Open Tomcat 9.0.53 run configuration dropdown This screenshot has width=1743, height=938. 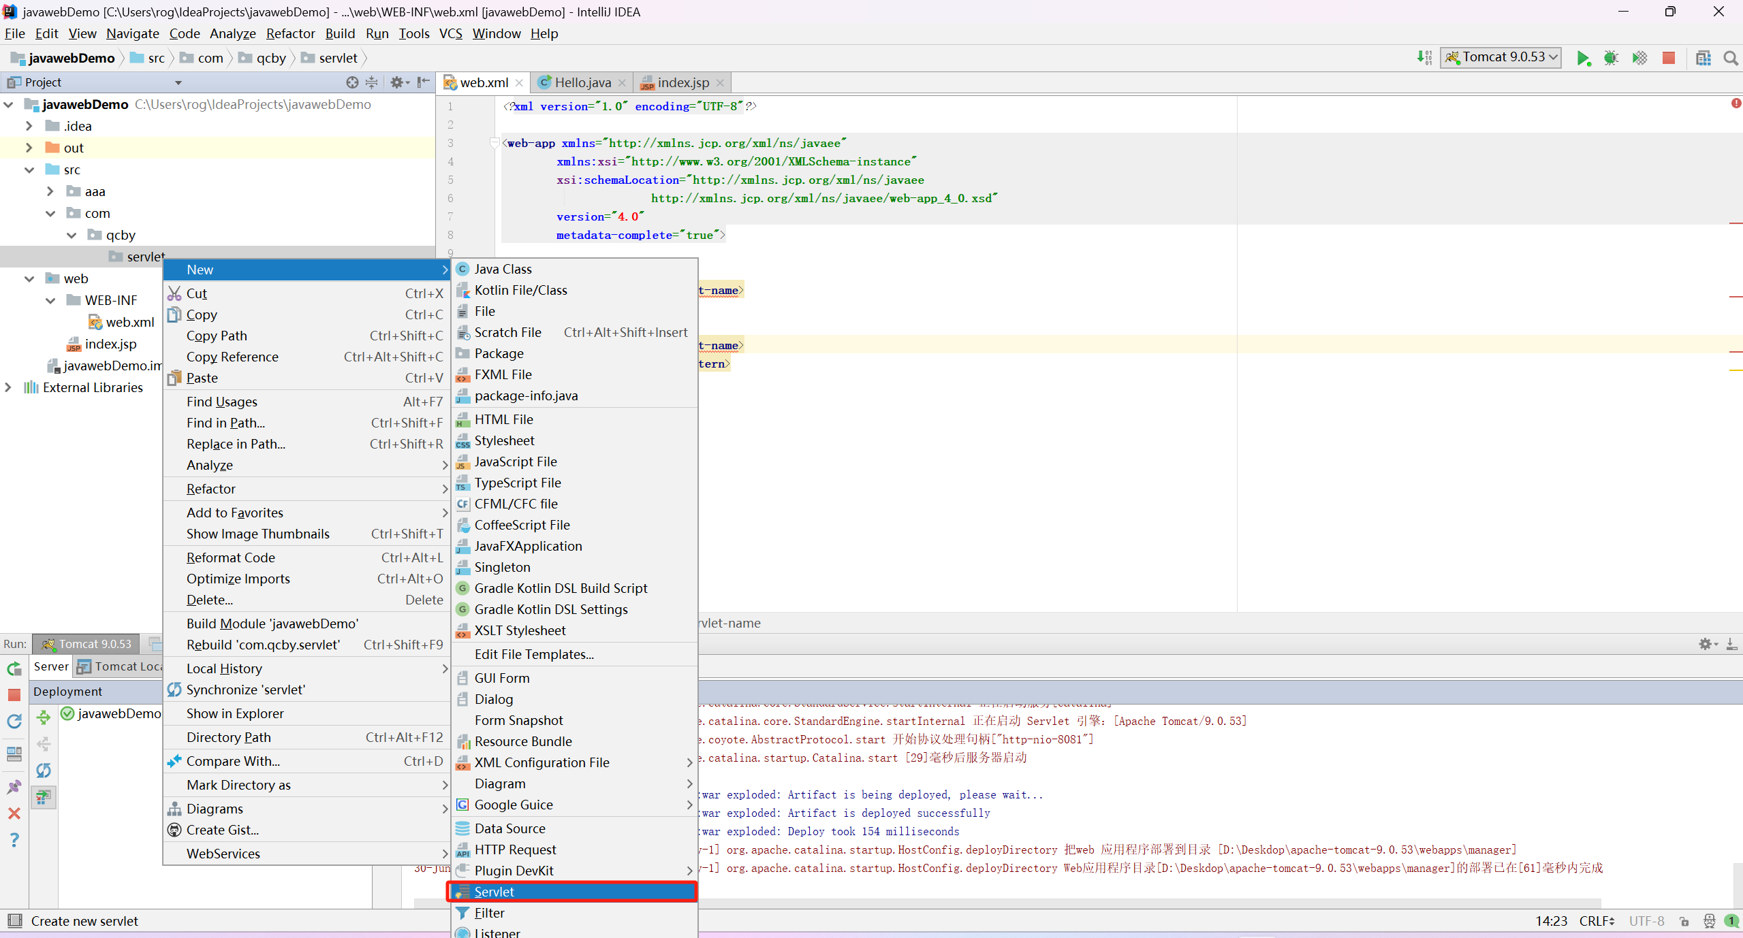pos(1502,57)
